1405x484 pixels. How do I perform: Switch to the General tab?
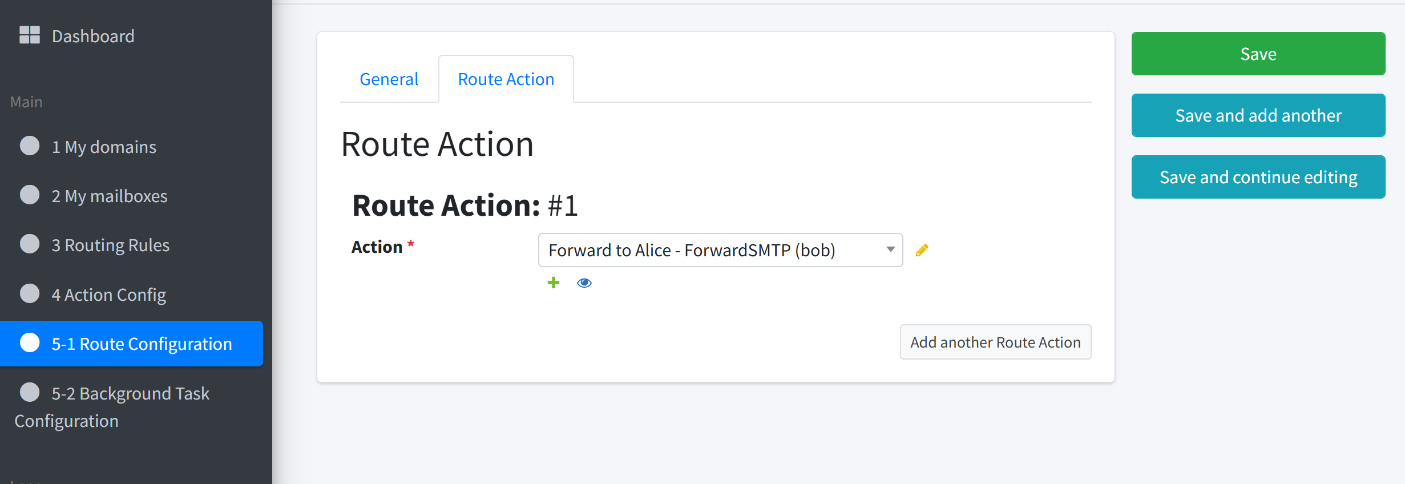[x=389, y=79]
